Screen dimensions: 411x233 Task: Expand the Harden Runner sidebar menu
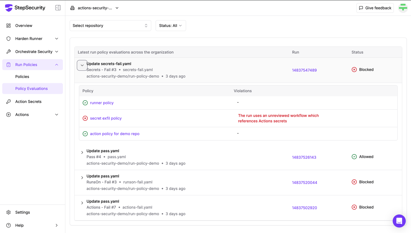[x=32, y=39]
